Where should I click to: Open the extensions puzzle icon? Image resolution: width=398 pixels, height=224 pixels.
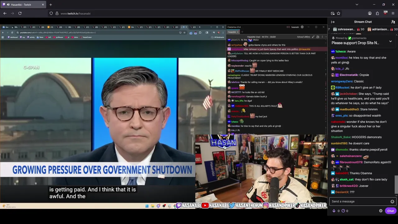pos(377,13)
